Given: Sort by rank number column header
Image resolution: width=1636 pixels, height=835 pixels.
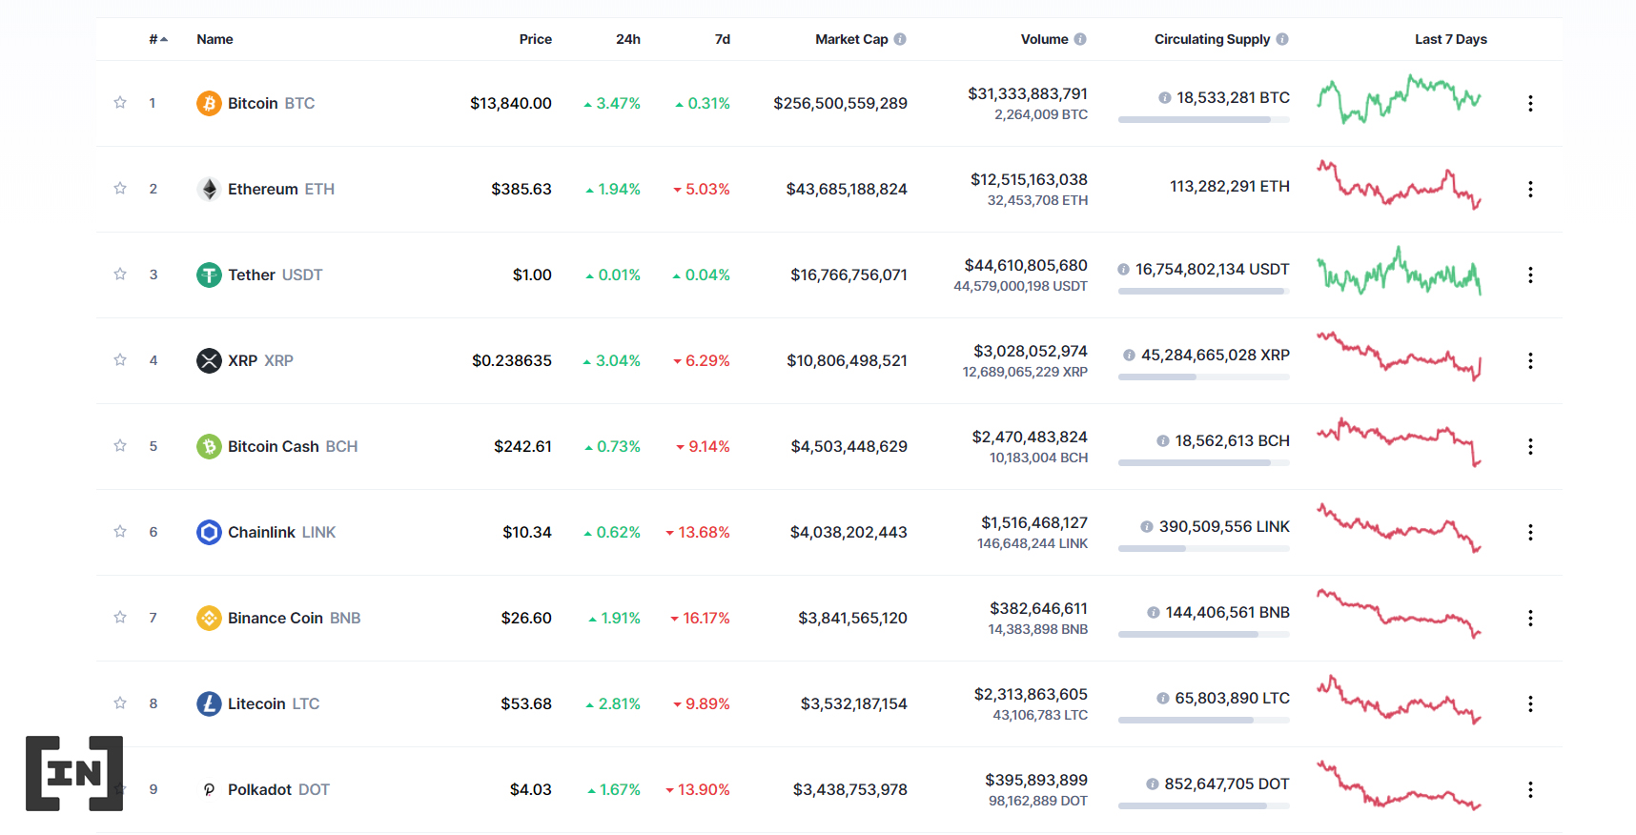Looking at the screenshot, I should [x=158, y=39].
